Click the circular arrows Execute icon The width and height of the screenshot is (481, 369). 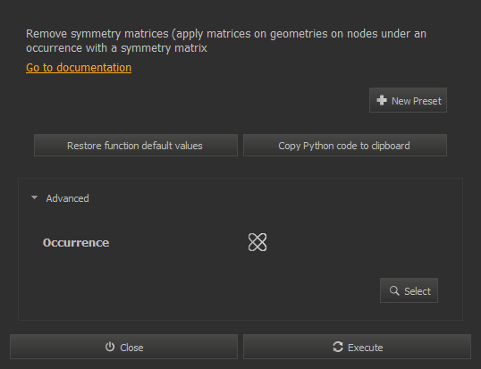click(x=338, y=347)
